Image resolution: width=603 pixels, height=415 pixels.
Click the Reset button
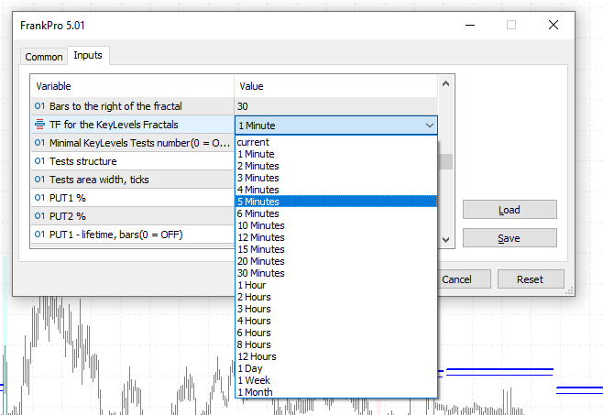[529, 279]
